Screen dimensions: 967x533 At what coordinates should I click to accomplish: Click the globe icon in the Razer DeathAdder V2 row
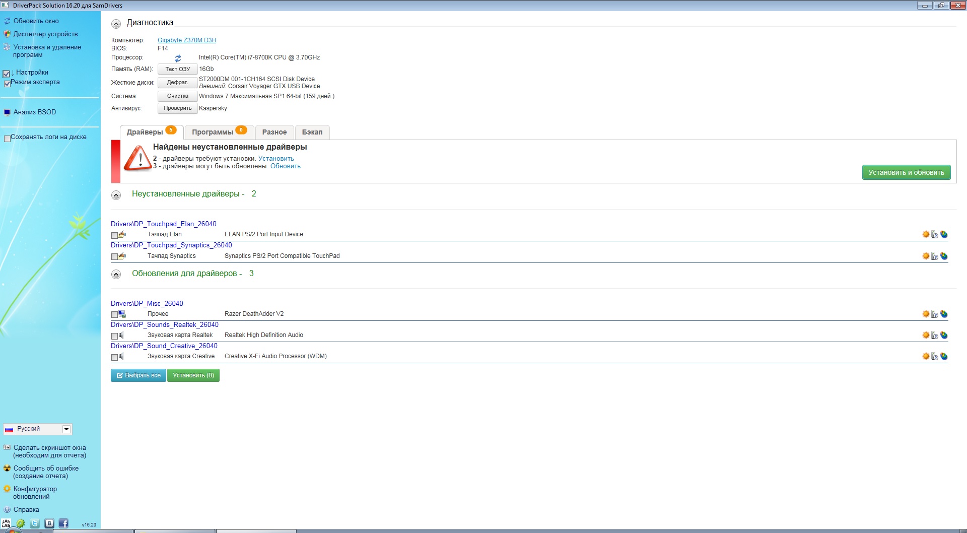(x=944, y=314)
